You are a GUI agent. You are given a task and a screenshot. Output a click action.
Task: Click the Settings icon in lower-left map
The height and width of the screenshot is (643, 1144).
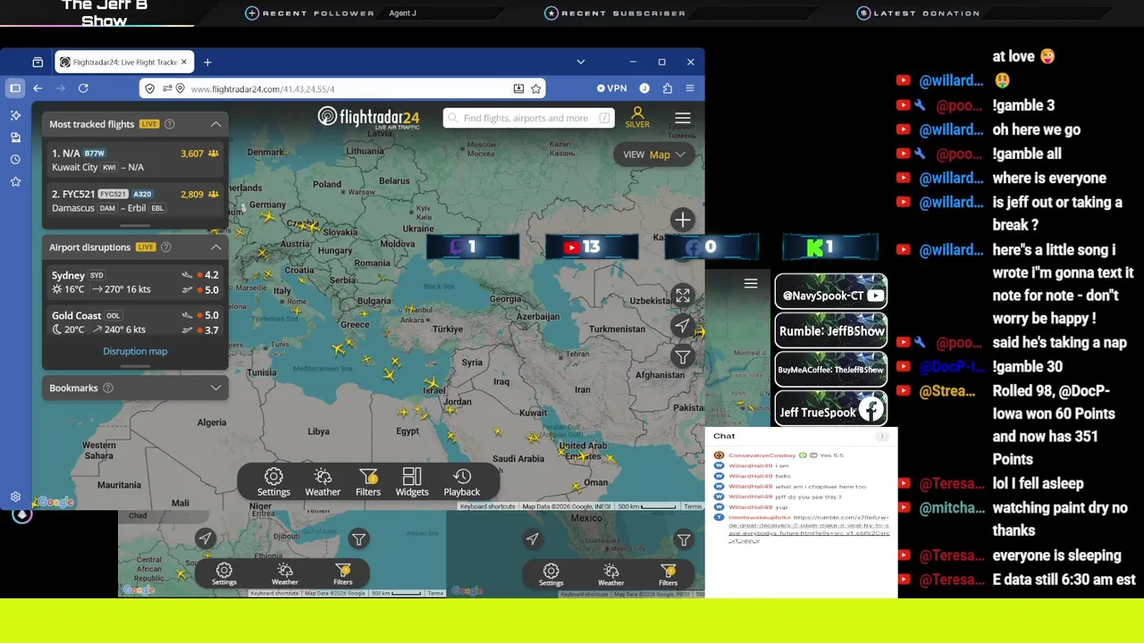(x=224, y=574)
